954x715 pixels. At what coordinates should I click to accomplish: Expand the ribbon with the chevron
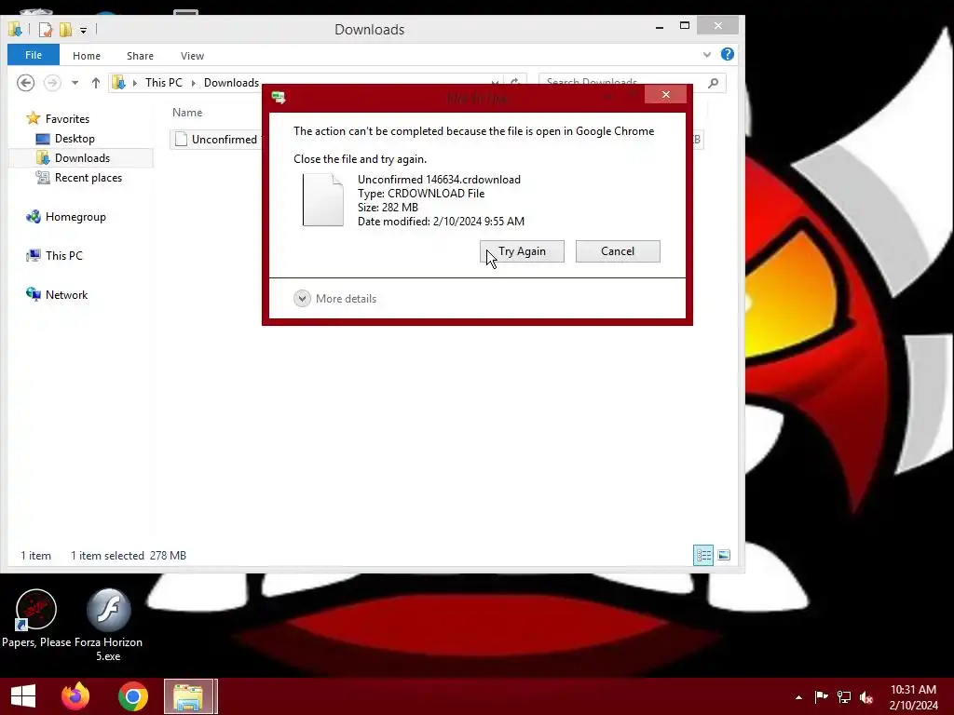click(x=707, y=55)
